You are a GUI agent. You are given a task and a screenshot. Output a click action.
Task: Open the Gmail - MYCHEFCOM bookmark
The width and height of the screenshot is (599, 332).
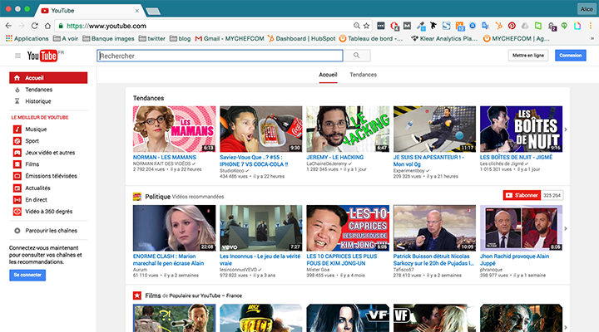230,38
